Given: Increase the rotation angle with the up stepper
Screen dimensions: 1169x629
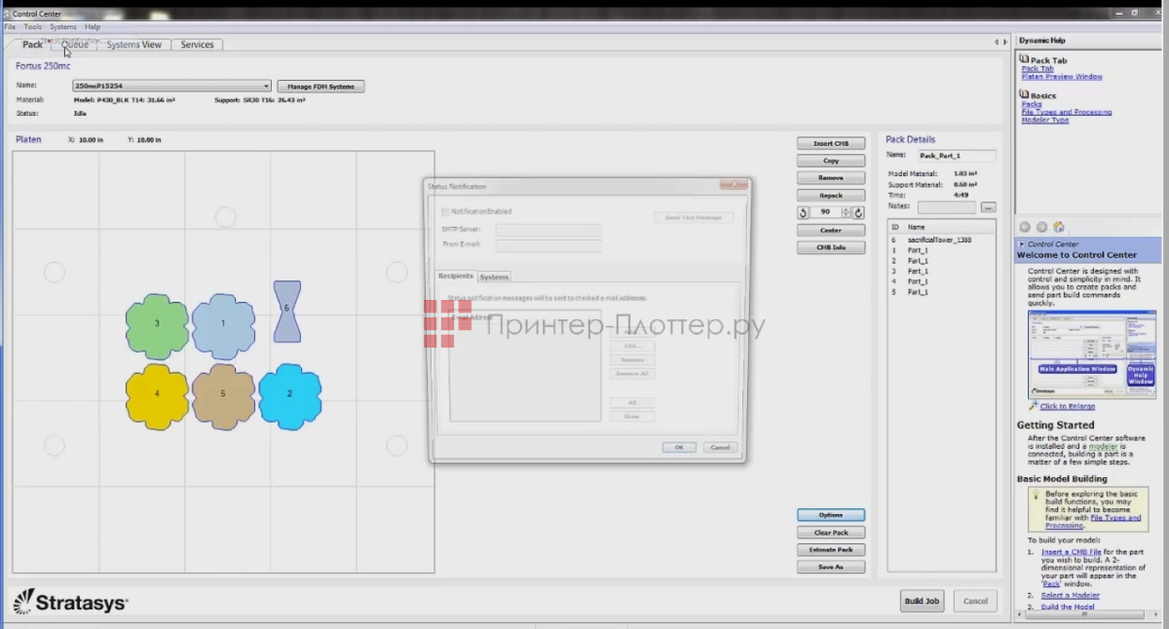Looking at the screenshot, I should coord(846,207).
